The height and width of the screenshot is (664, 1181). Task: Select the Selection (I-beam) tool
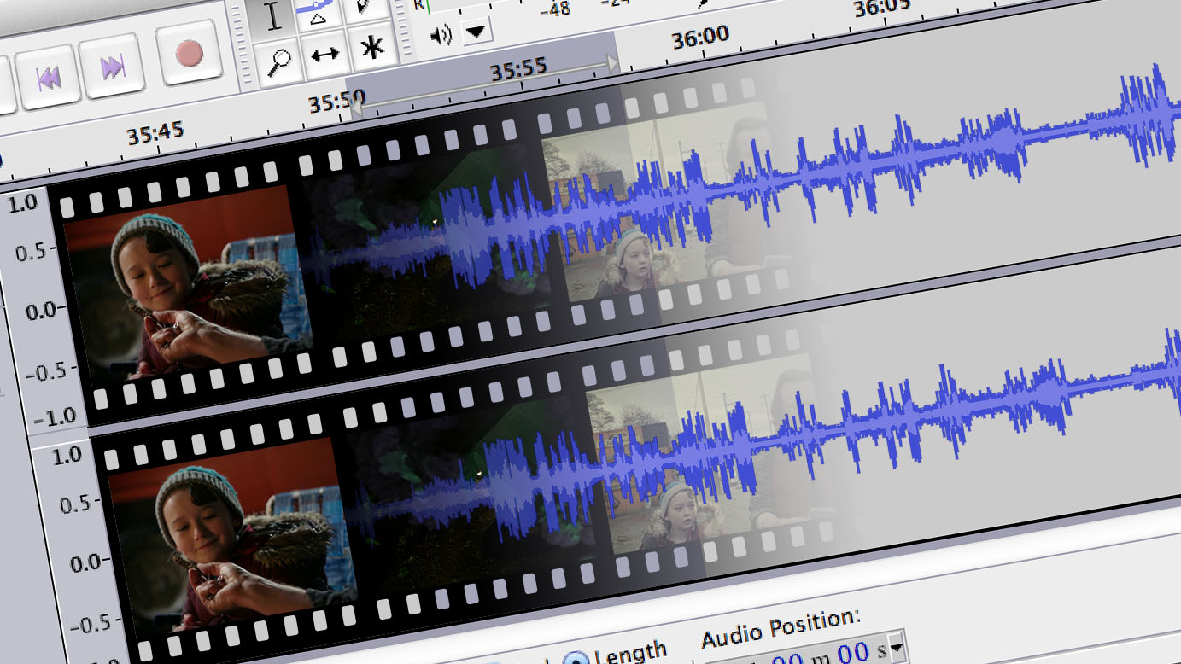[273, 17]
